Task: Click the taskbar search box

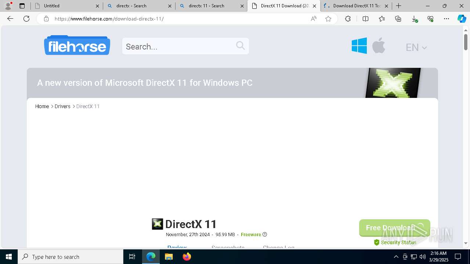Action: (x=70, y=257)
